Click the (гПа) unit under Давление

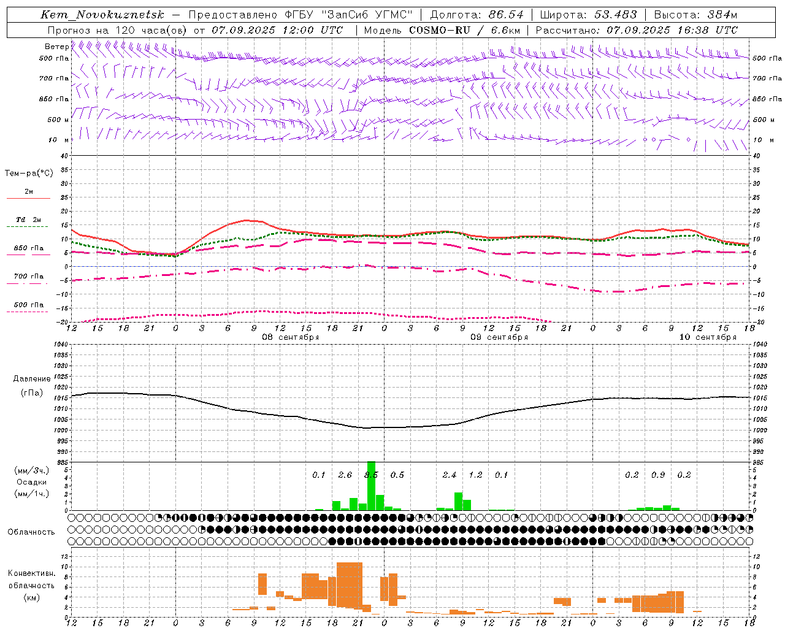32,393
